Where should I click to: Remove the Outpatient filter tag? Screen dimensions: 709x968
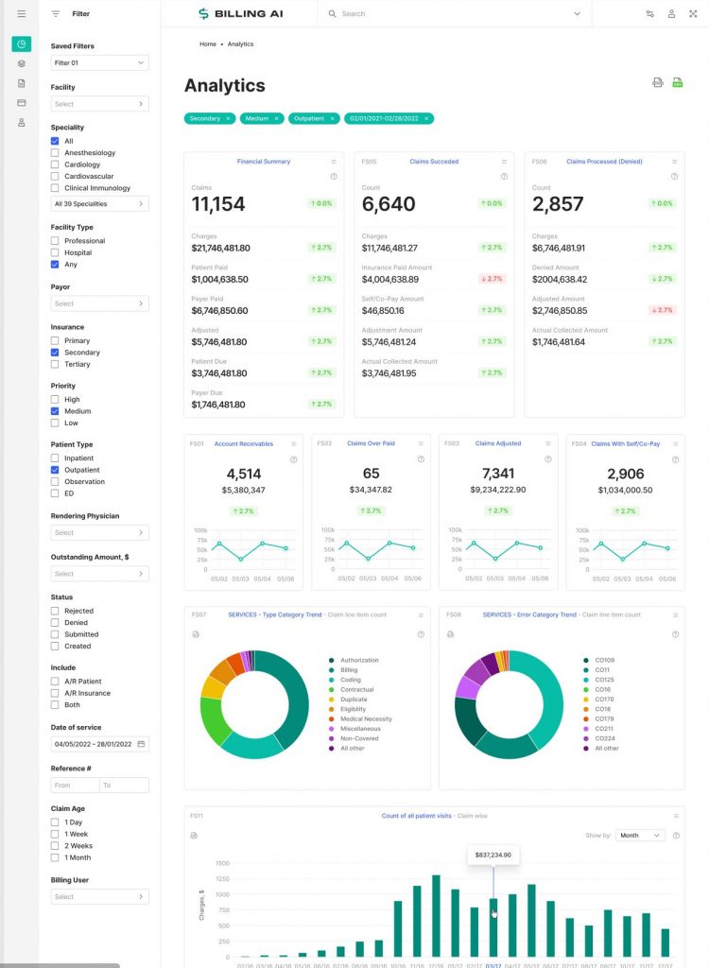(332, 118)
